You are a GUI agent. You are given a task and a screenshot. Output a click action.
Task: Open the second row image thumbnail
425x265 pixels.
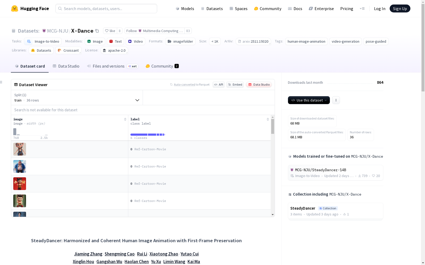(20, 166)
